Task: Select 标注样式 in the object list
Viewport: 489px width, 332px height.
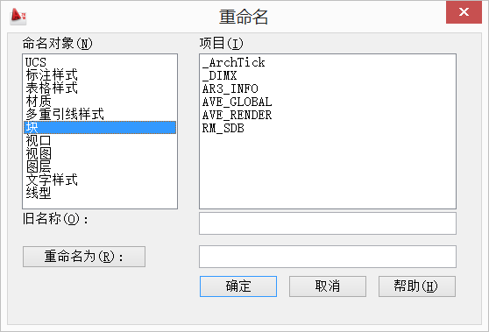Action: (100, 75)
